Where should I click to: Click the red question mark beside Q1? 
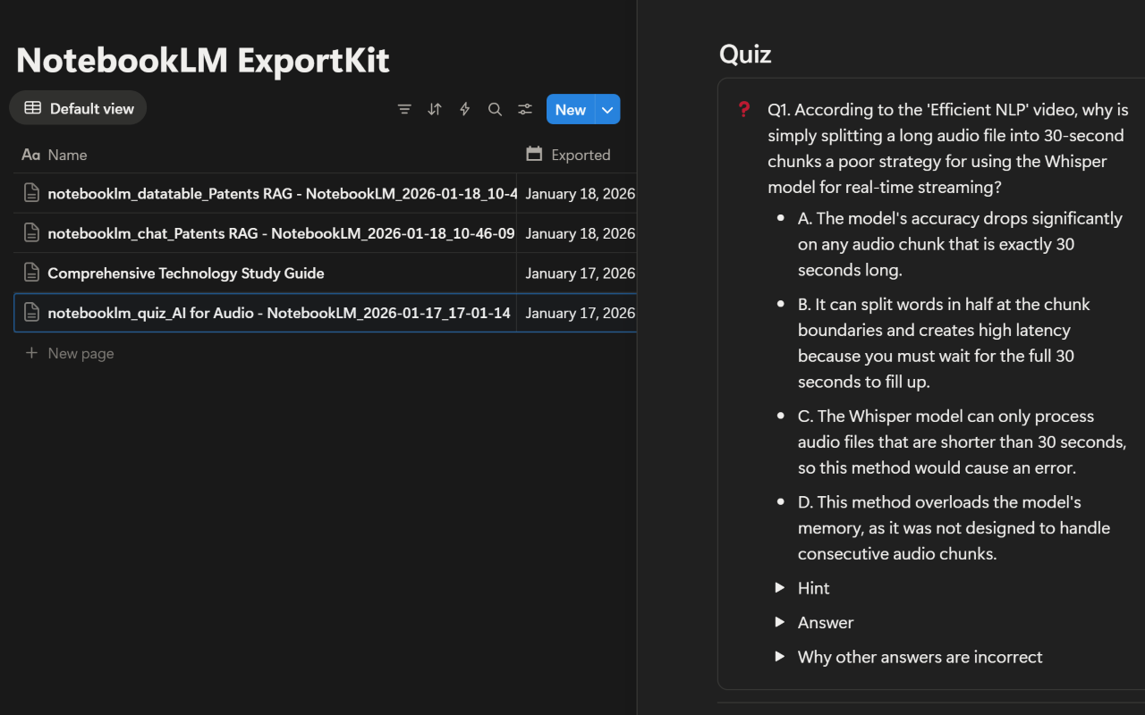(x=743, y=108)
